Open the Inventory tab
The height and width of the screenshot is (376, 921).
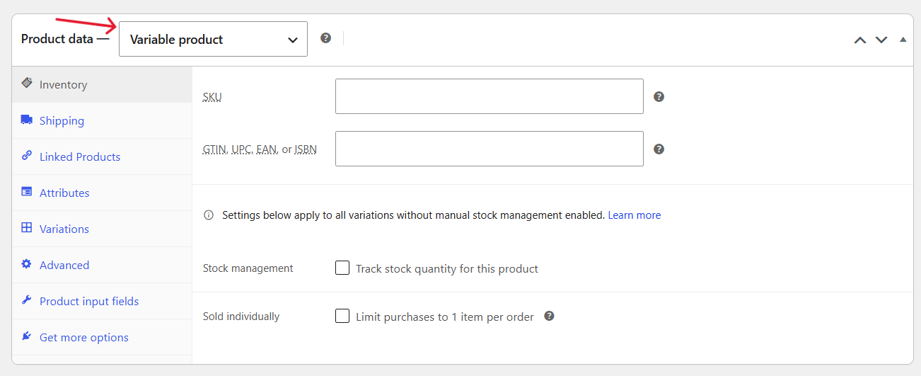(102, 84)
